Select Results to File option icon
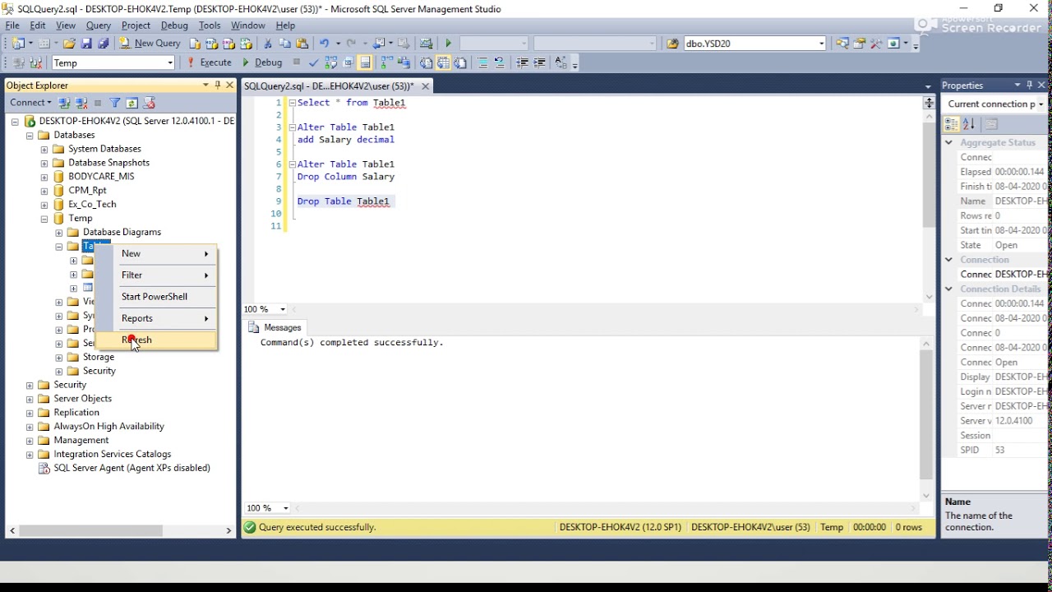Viewport: 1052px width, 592px height. pyautogui.click(x=460, y=62)
